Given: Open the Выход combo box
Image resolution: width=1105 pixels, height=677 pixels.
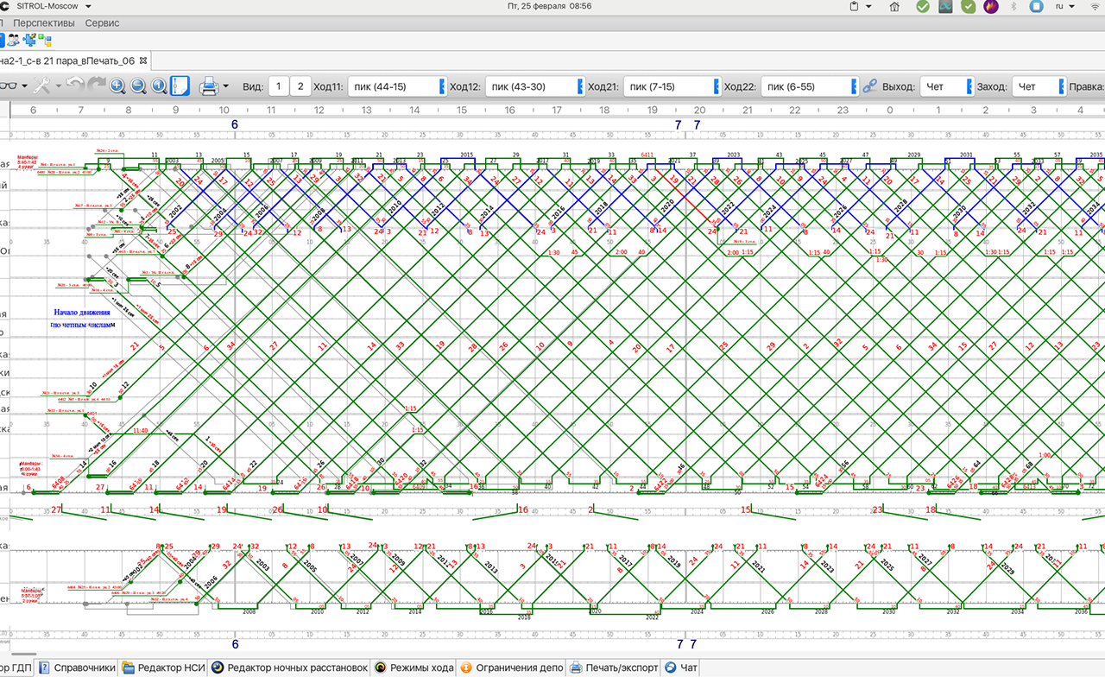Looking at the screenshot, I should (946, 86).
